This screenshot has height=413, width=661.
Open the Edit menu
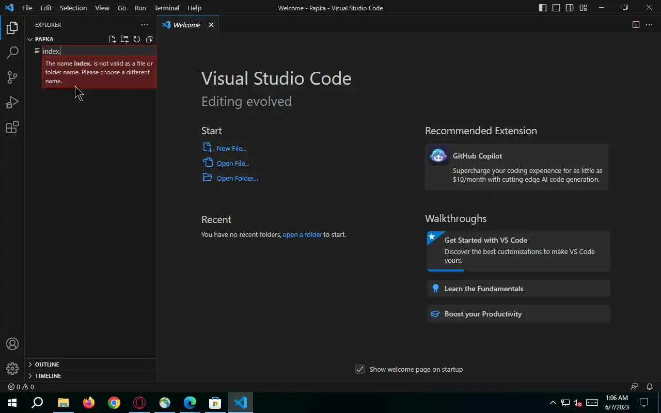click(46, 8)
